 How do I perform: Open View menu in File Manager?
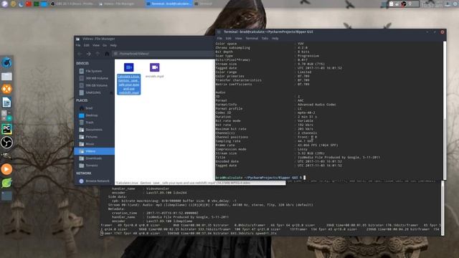[x=95, y=45]
